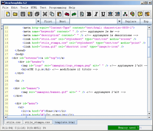Click the left-pointing panel collapse arrow beside editor

(x=2, y=26)
